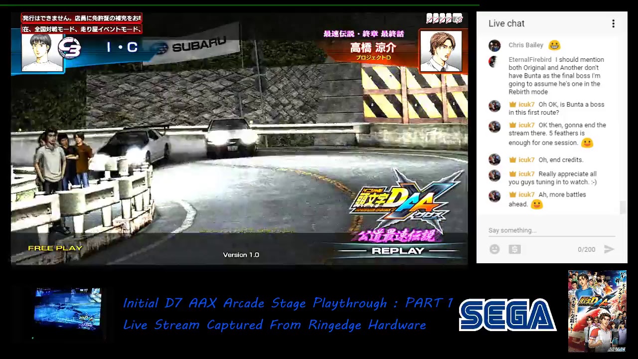Viewport: 638px width, 359px height.
Task: Click the crown badge on 'Oh, end credits.' message
Action: [512, 160]
